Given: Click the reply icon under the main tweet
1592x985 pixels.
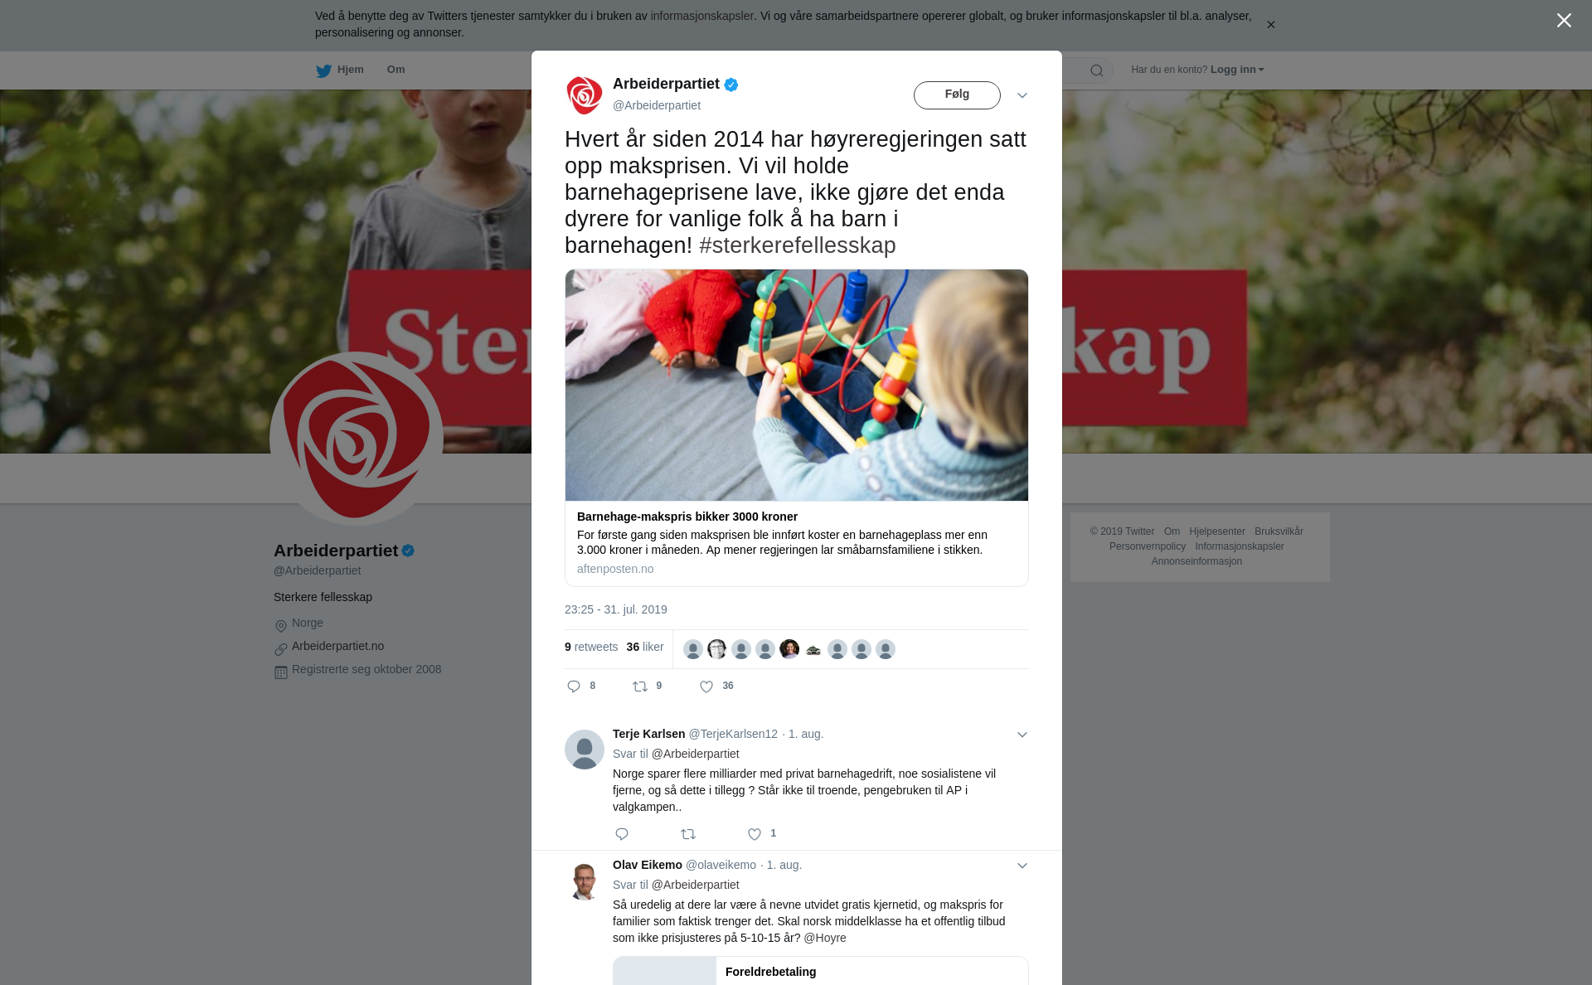Looking at the screenshot, I should pyautogui.click(x=574, y=687).
